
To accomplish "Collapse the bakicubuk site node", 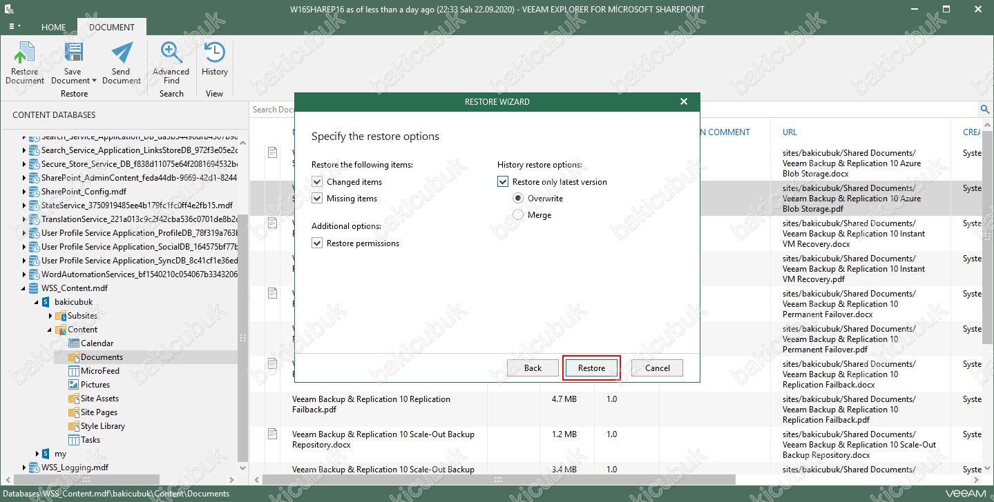I will pos(37,302).
